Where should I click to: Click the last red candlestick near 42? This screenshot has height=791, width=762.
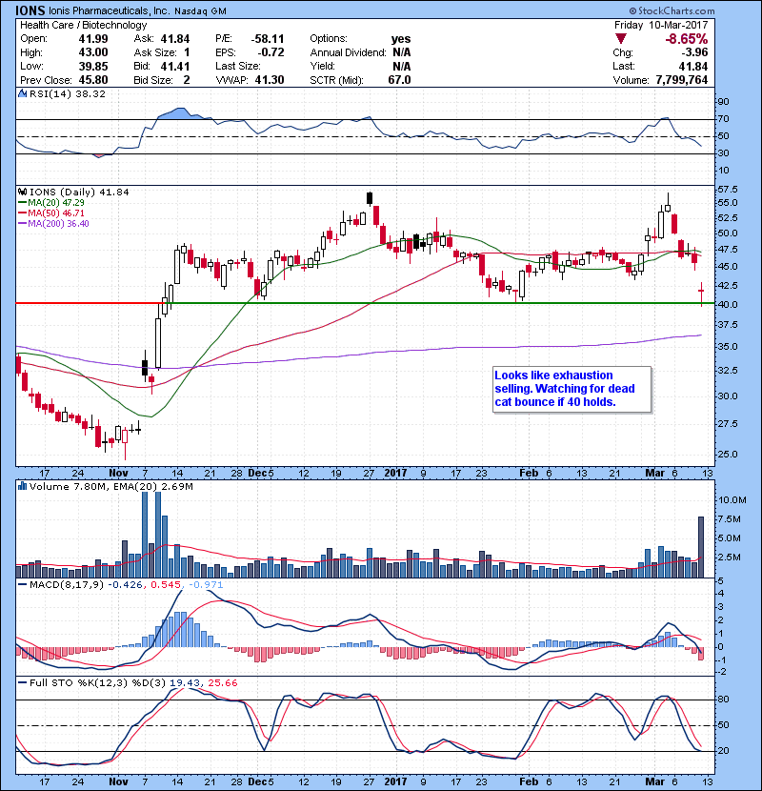click(x=701, y=294)
